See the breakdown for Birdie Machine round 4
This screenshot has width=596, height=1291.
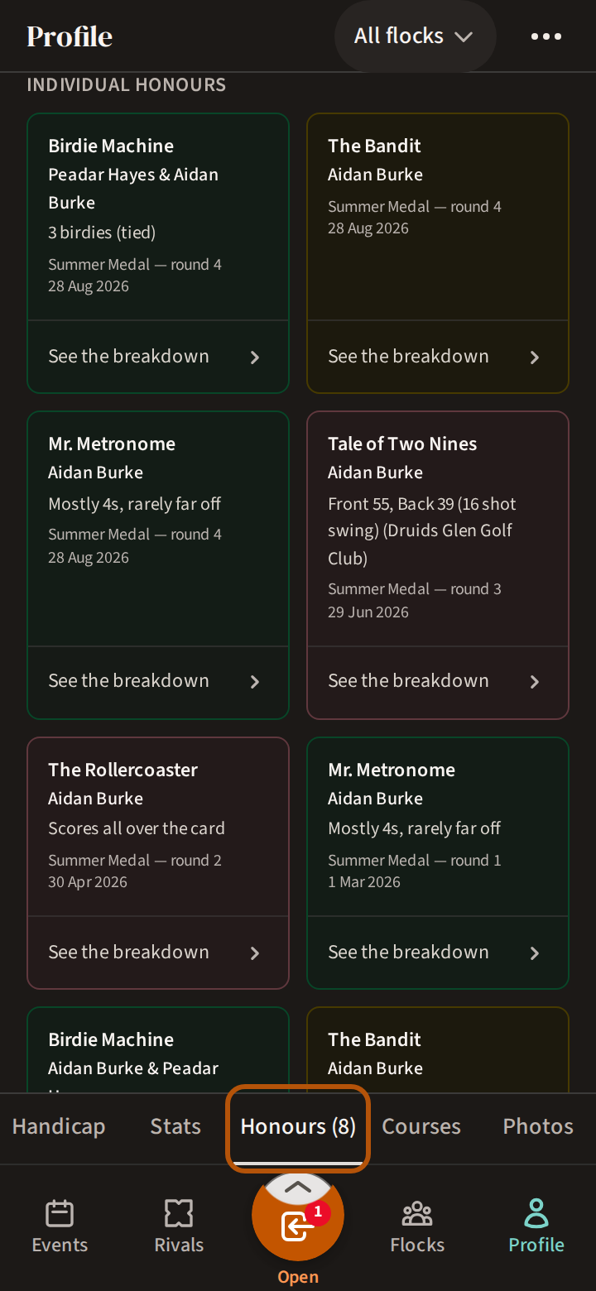click(x=158, y=357)
